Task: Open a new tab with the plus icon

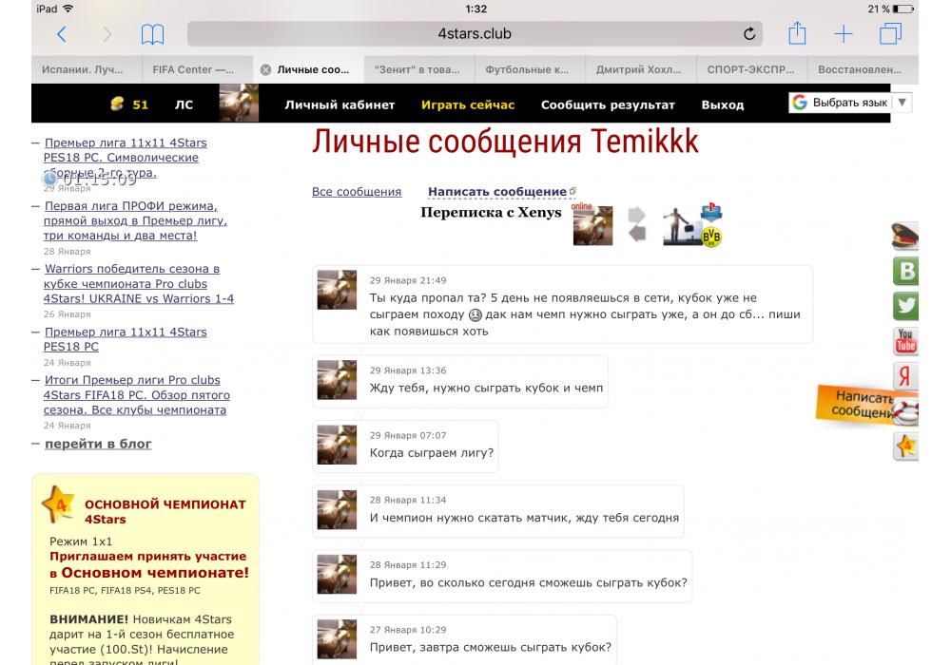Action: point(844,34)
